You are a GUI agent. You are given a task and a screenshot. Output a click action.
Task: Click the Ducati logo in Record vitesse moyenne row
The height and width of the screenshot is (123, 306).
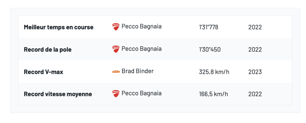[x=116, y=94]
